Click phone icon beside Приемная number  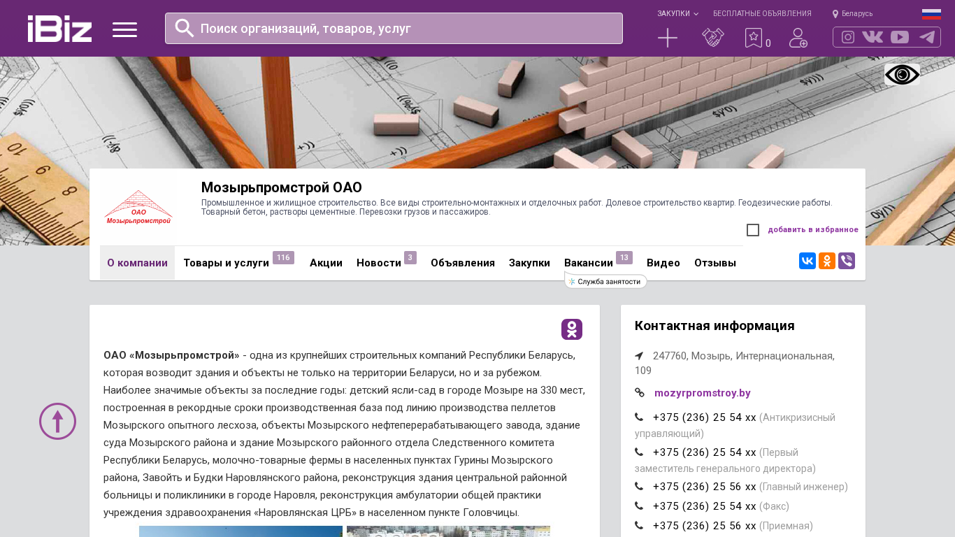(x=639, y=525)
